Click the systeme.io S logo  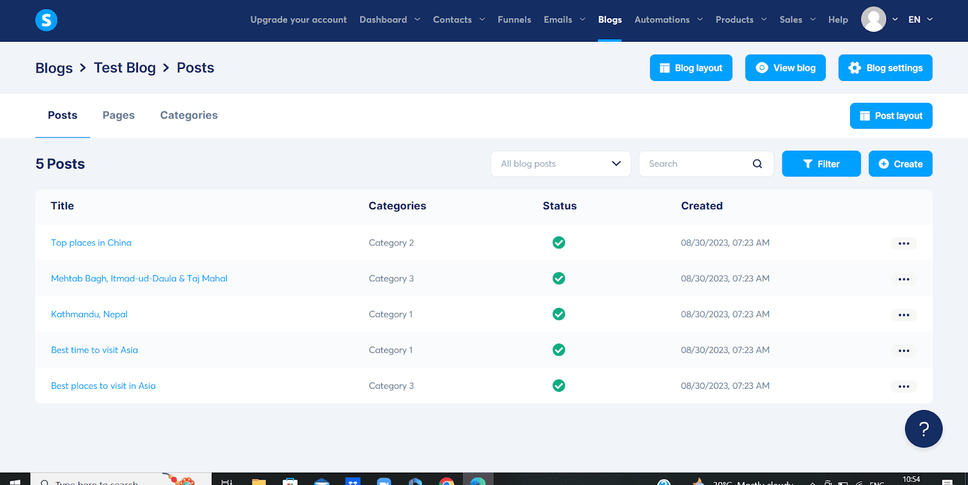tap(46, 20)
